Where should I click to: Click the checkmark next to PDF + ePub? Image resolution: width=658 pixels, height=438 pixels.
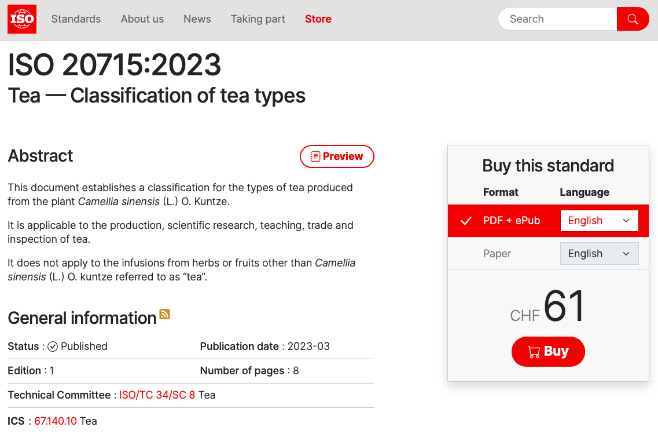click(466, 221)
